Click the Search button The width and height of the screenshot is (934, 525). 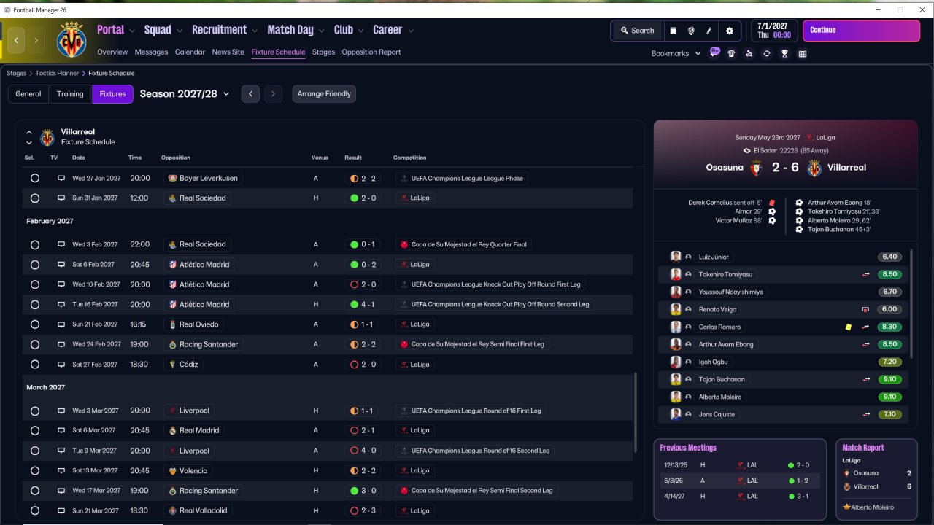pyautogui.click(x=636, y=31)
